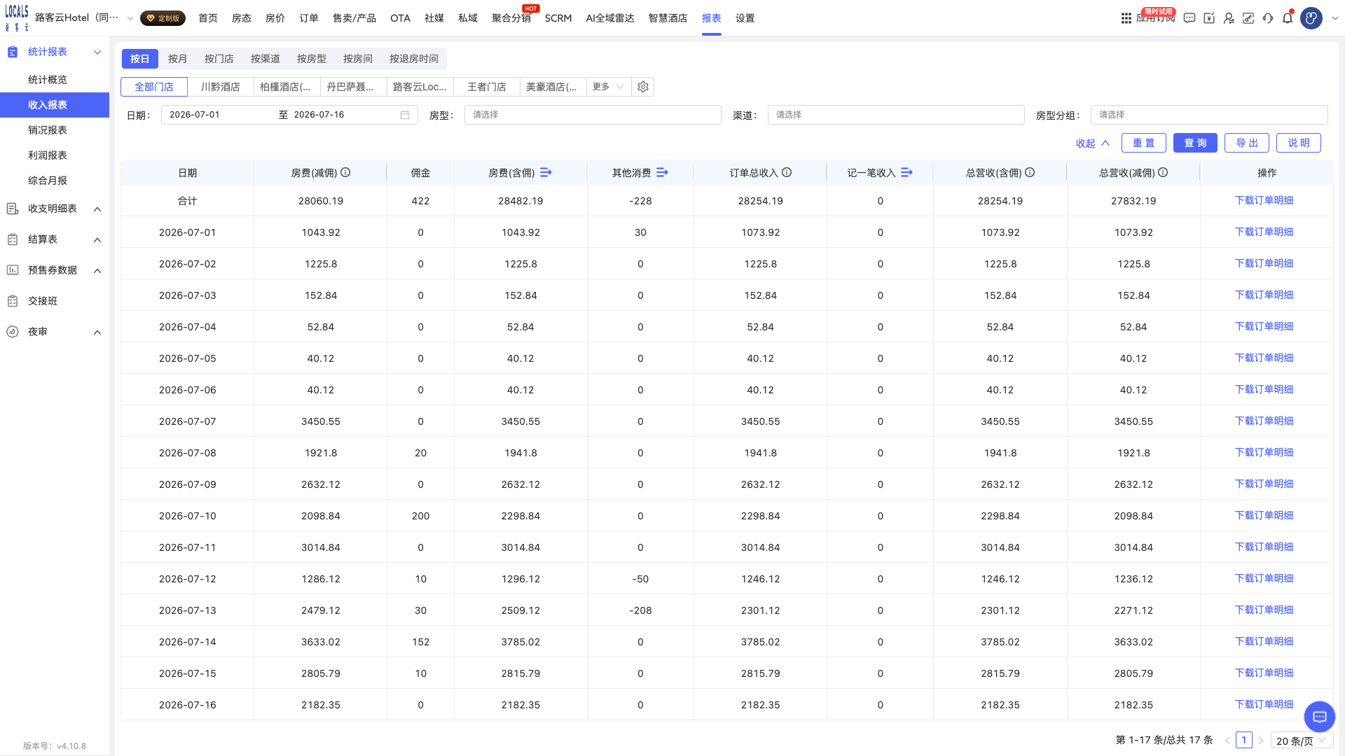1345x756 pixels.
Task: Click list icon next to 记一笔收入 header
Action: tap(907, 172)
